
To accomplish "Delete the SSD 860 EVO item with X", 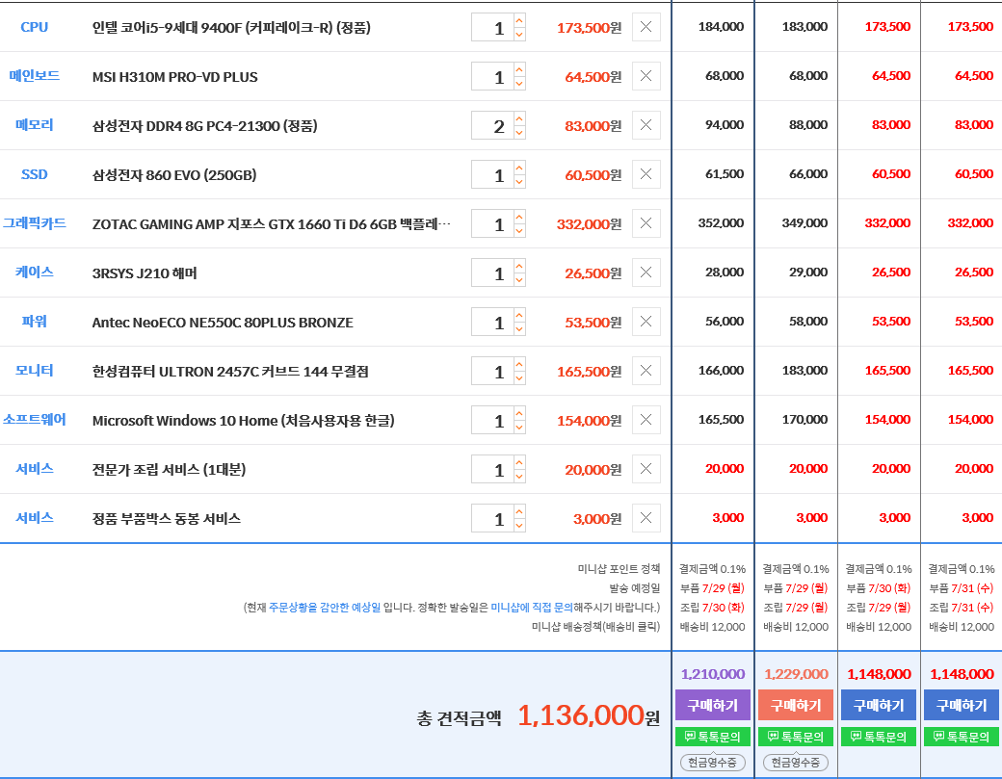I will (x=646, y=174).
